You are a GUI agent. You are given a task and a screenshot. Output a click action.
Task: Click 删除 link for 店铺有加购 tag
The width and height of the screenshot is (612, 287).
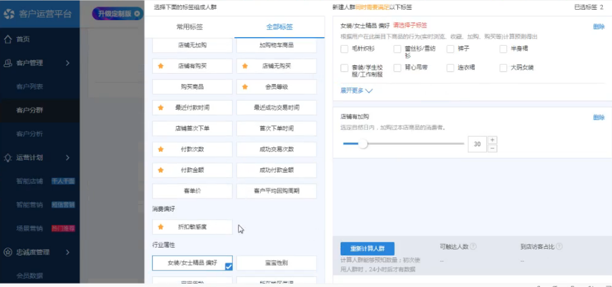point(598,117)
